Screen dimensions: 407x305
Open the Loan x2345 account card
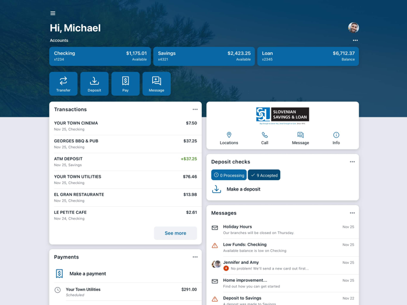coord(308,56)
